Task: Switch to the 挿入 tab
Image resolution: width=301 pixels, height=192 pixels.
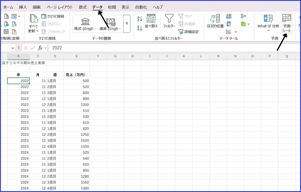Action: click(x=23, y=7)
